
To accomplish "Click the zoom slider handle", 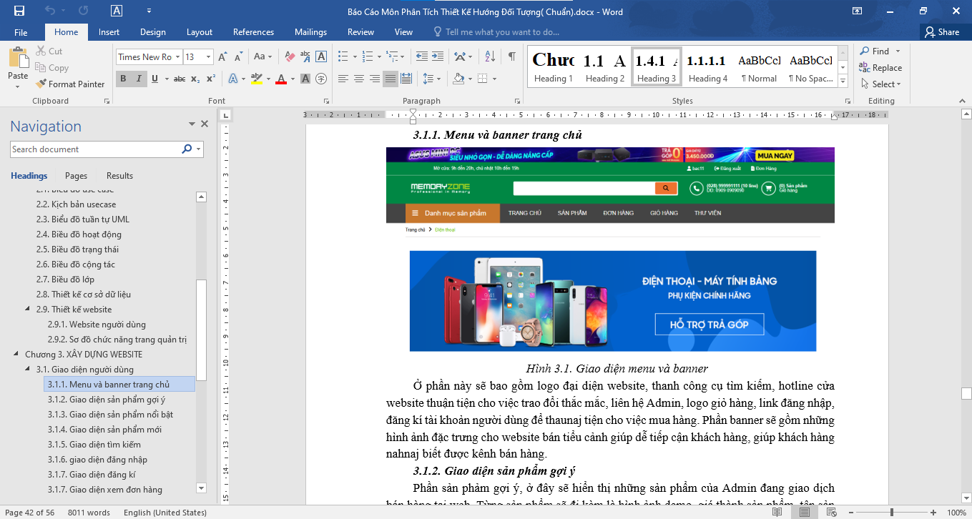I will tap(892, 513).
